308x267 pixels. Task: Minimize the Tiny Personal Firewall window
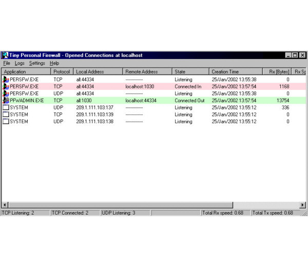tap(288, 55)
